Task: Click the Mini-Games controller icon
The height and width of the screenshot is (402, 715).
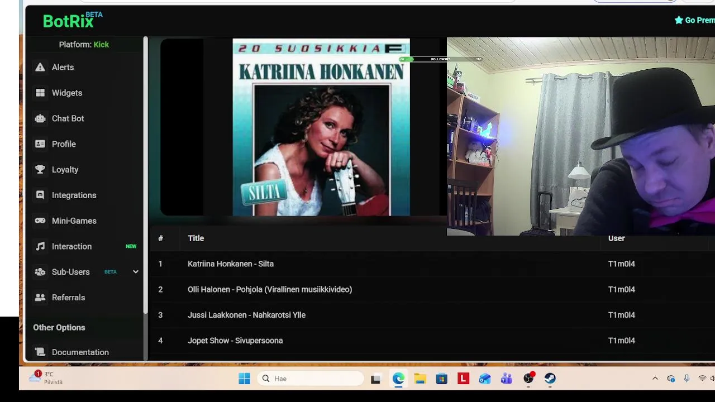Action: tap(40, 221)
